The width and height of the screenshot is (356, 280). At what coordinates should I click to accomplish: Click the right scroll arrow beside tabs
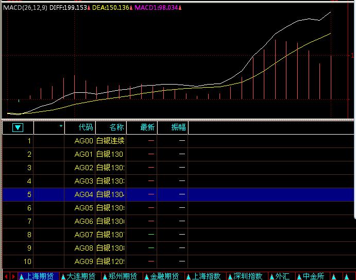click(13, 276)
